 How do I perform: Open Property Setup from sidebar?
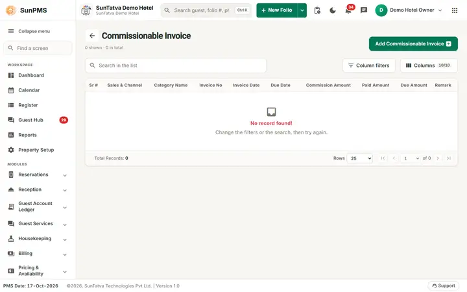36,150
